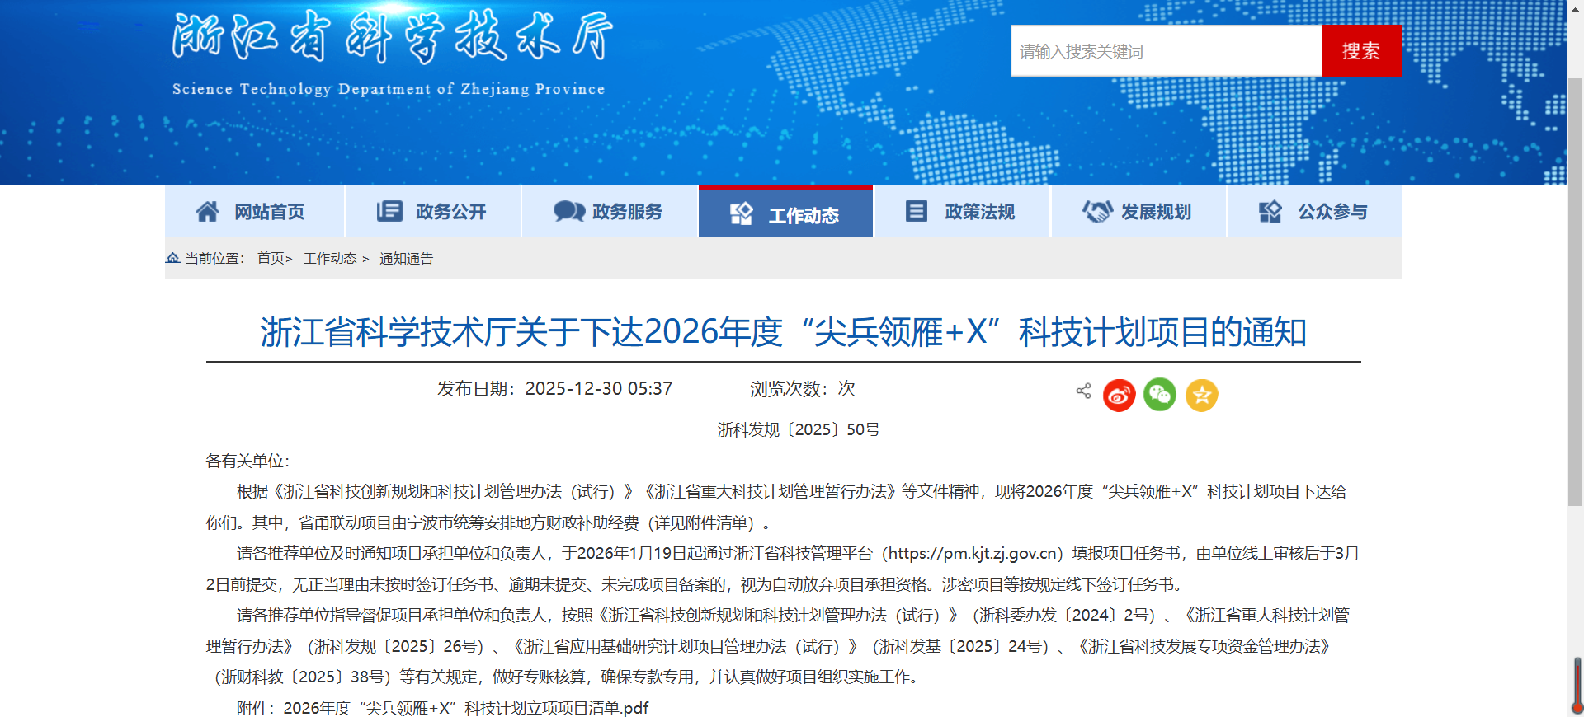This screenshot has width=1584, height=717.
Task: Select the 工作动态 navigation tab
Action: coord(785,213)
